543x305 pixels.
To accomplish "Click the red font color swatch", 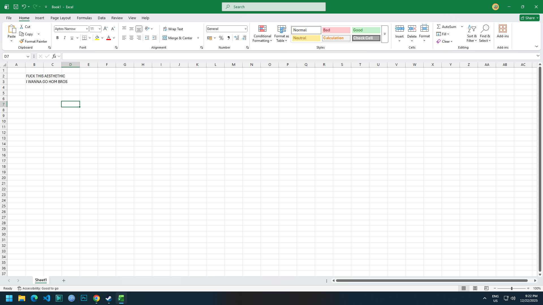I will pyautogui.click(x=109, y=38).
